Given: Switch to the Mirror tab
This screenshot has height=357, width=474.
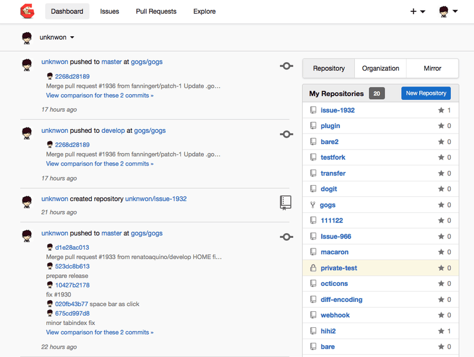Looking at the screenshot, I should pyautogui.click(x=432, y=68).
